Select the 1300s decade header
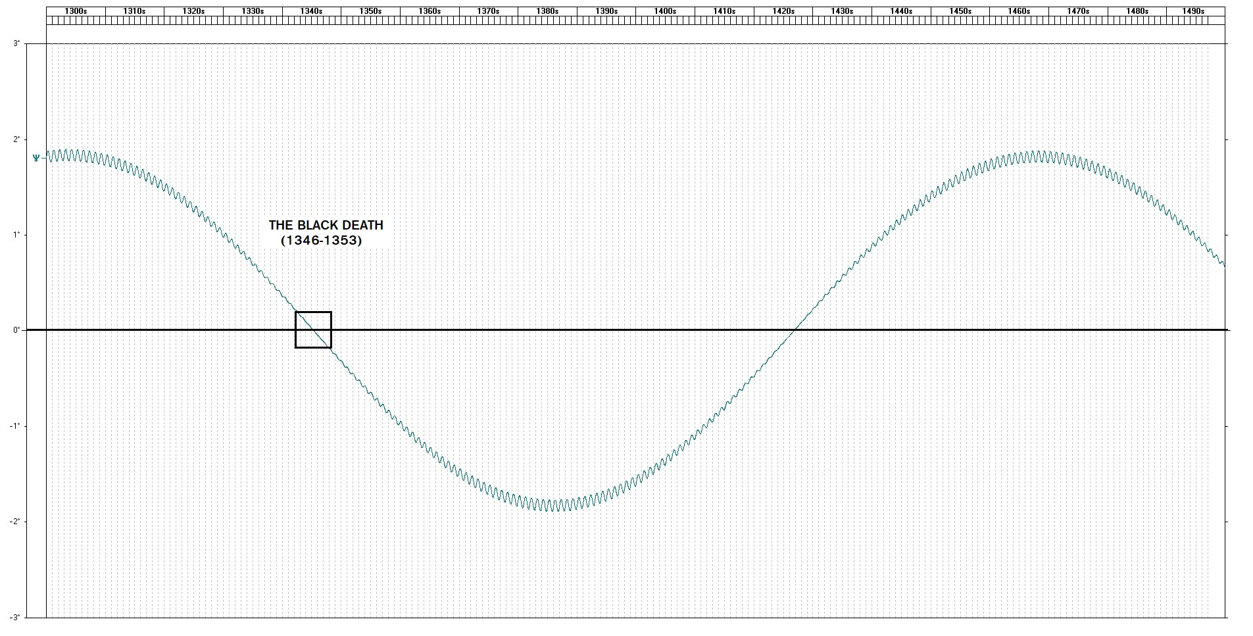The image size is (1253, 636). click(x=76, y=11)
